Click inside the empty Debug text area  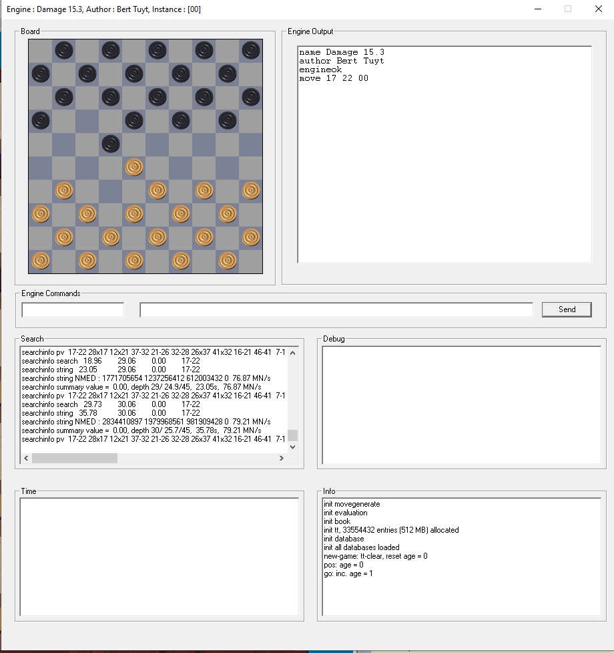pos(461,405)
